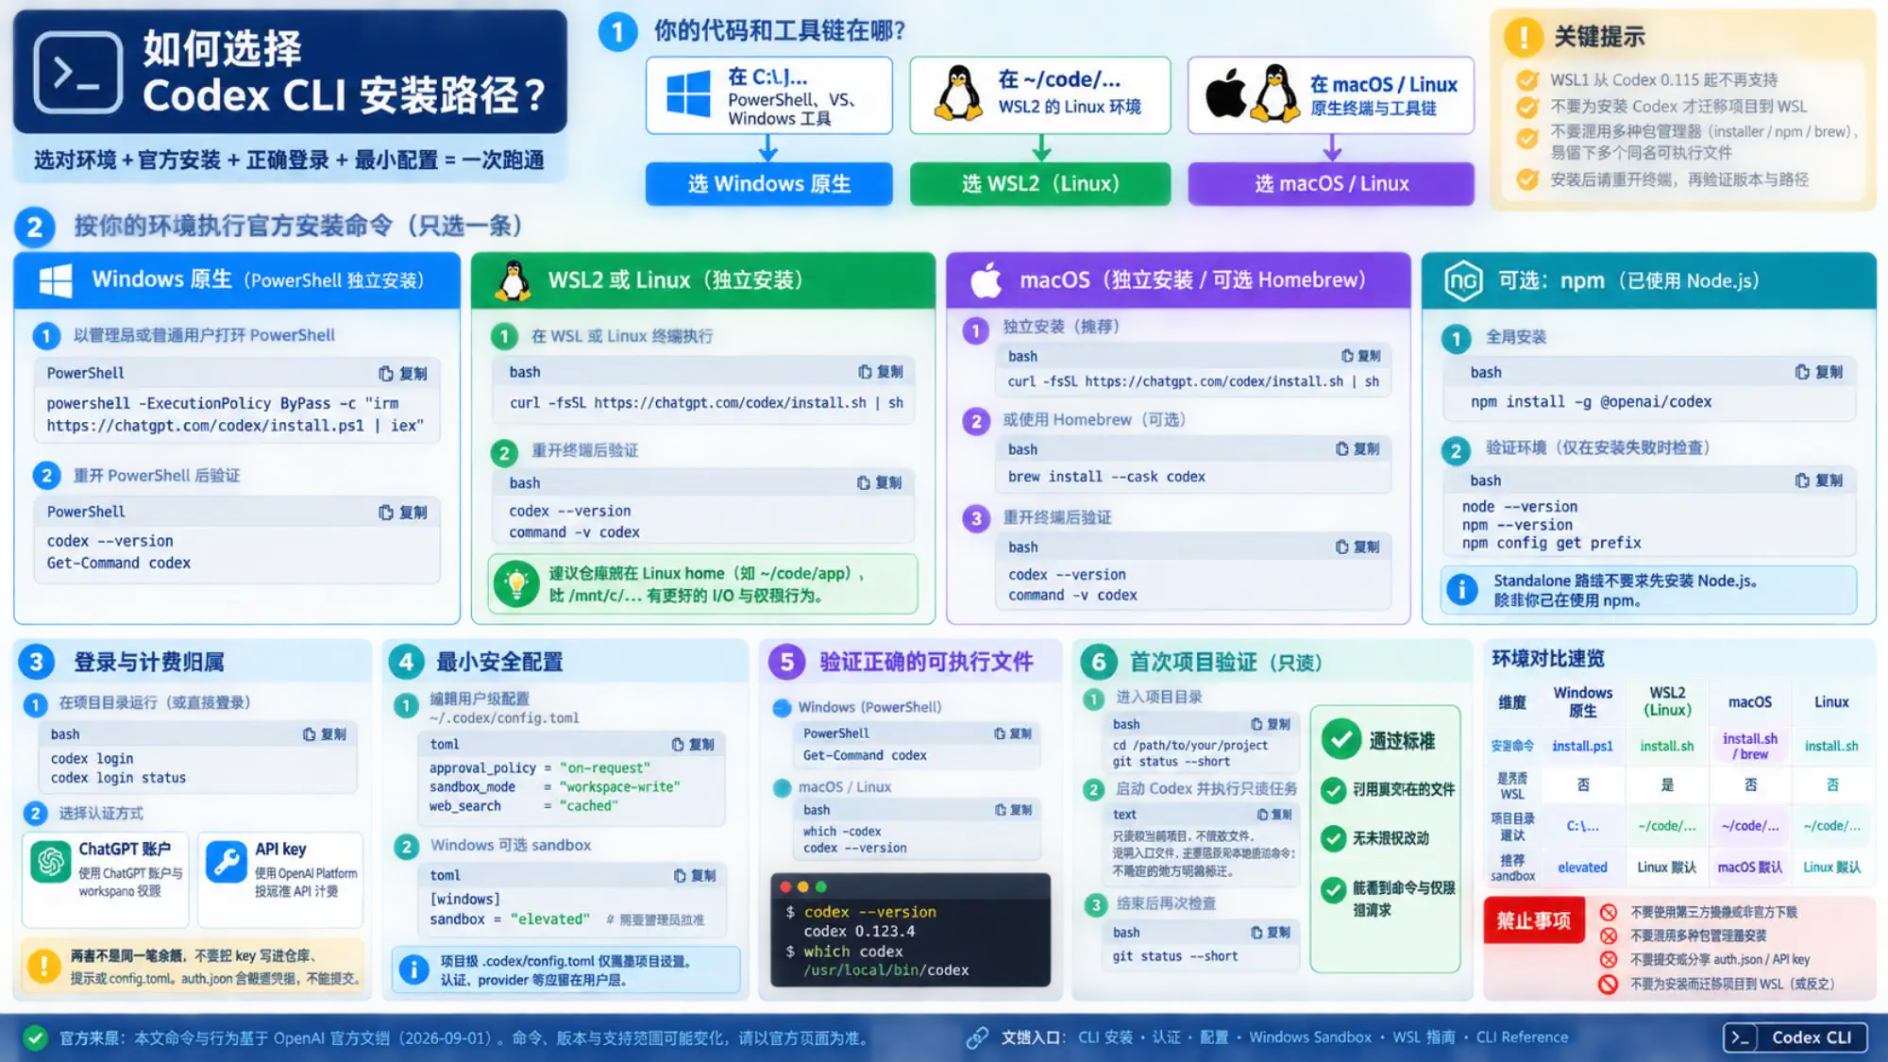Click the terminal icon in the Codex CLI footer badge
The height and width of the screenshot is (1062, 1888).
[x=1741, y=1037]
